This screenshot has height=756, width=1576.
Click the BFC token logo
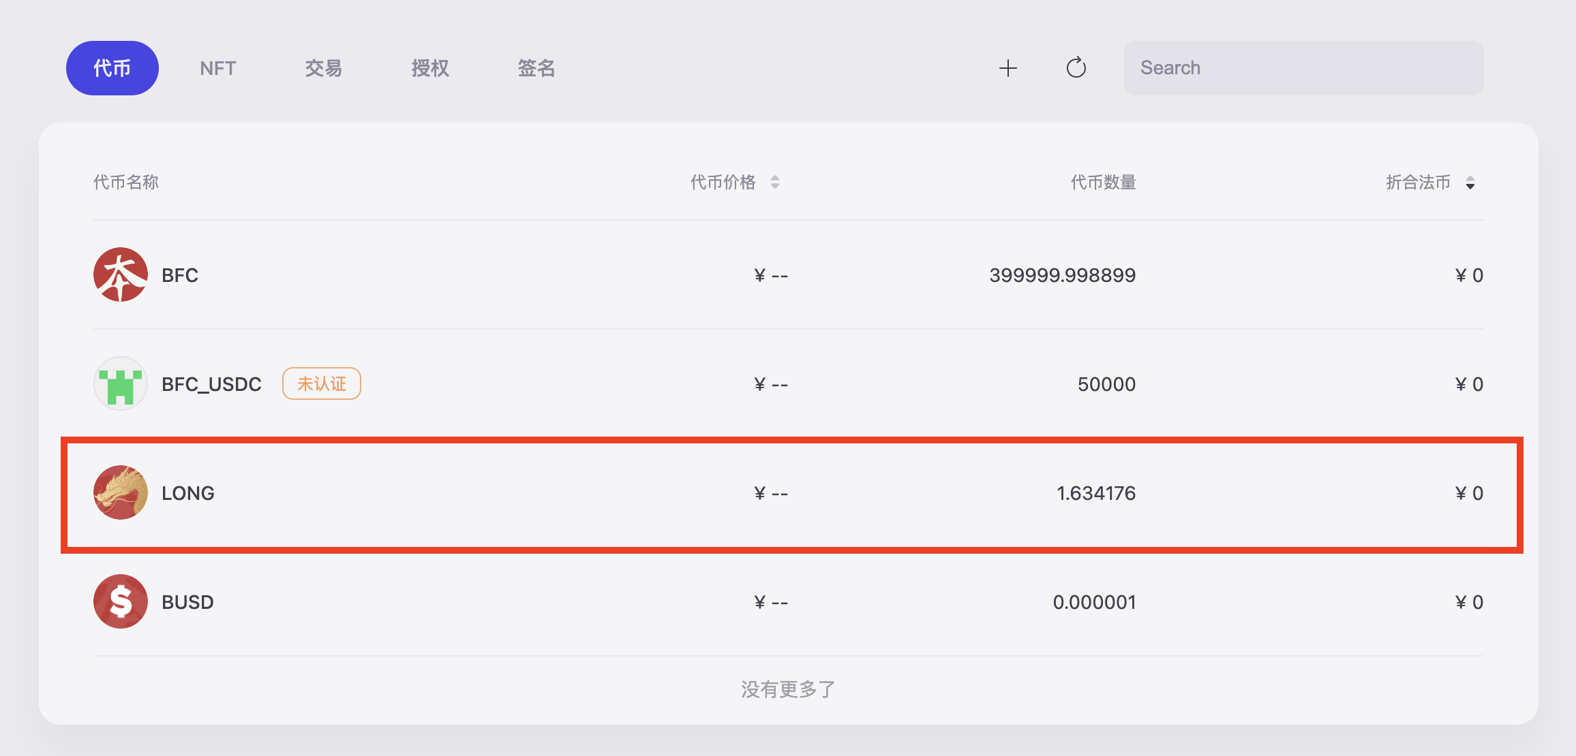tap(121, 274)
